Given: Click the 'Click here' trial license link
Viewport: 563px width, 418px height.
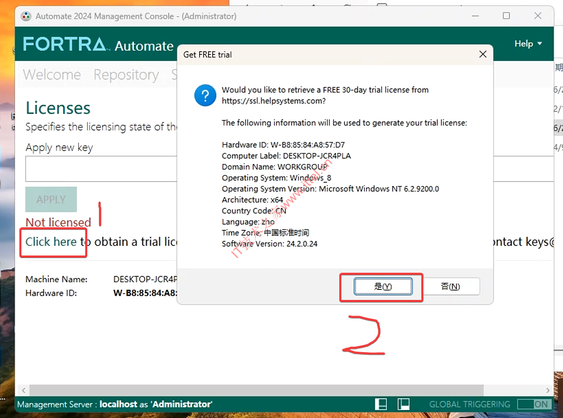Looking at the screenshot, I should [x=51, y=242].
